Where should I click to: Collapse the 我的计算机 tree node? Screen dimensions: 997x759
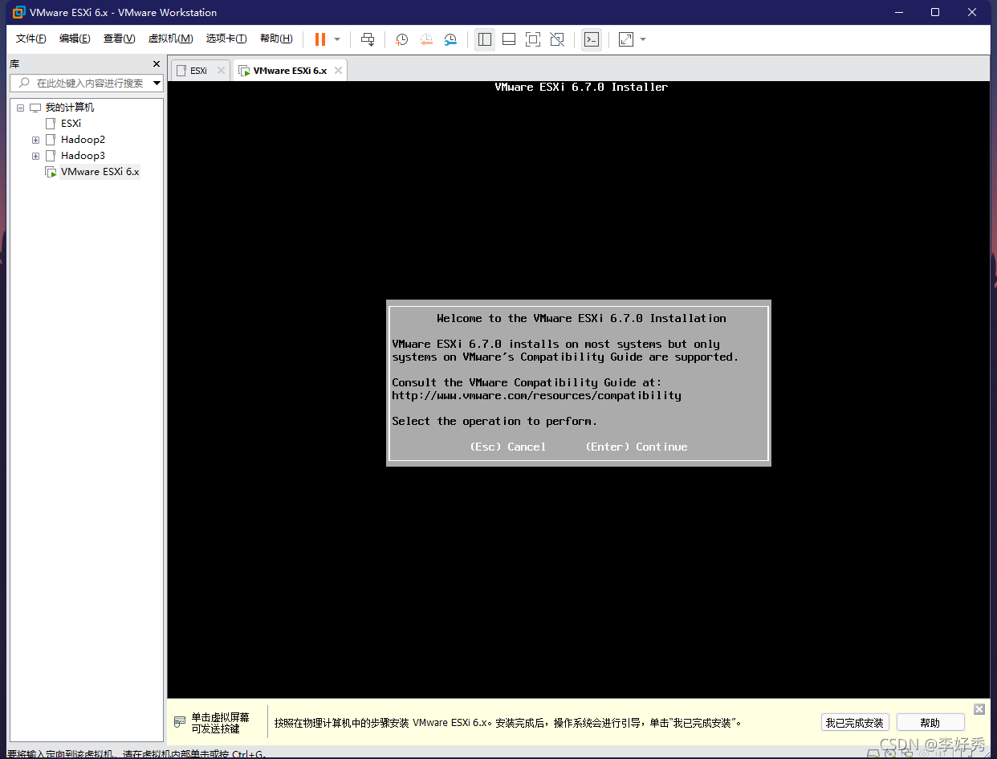20,108
